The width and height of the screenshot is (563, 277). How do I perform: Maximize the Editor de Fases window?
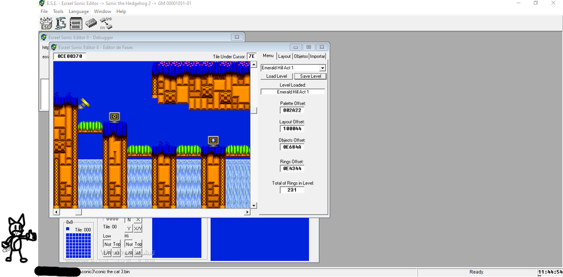point(308,47)
